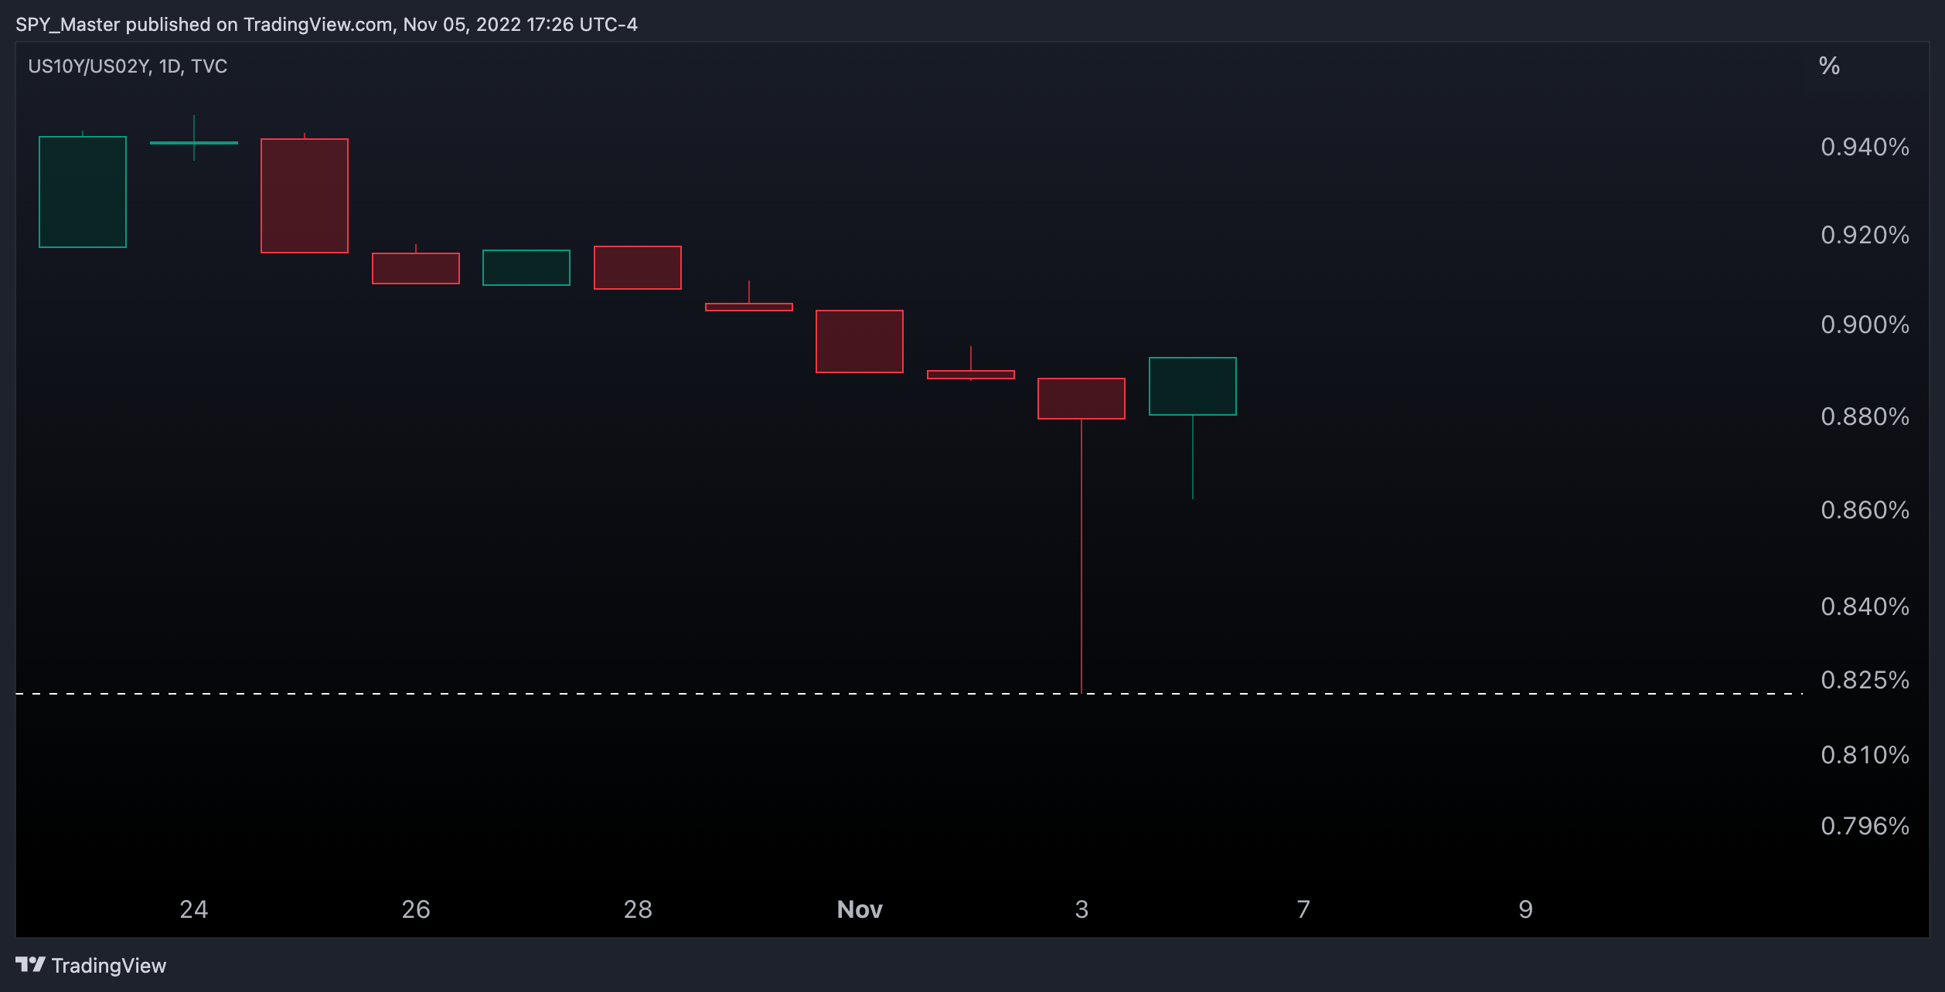The height and width of the screenshot is (992, 1945).
Task: Click the red candle above Nov label
Action: click(x=860, y=341)
